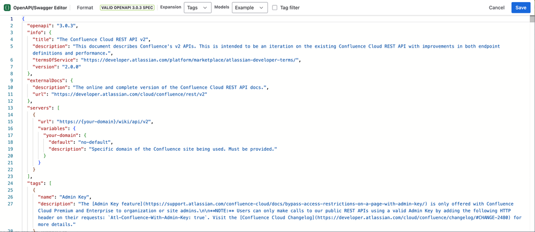Viewport: 535px width, 232px height.
Task: Click the "externalDocs" key on line 9
Action: coord(47,80)
